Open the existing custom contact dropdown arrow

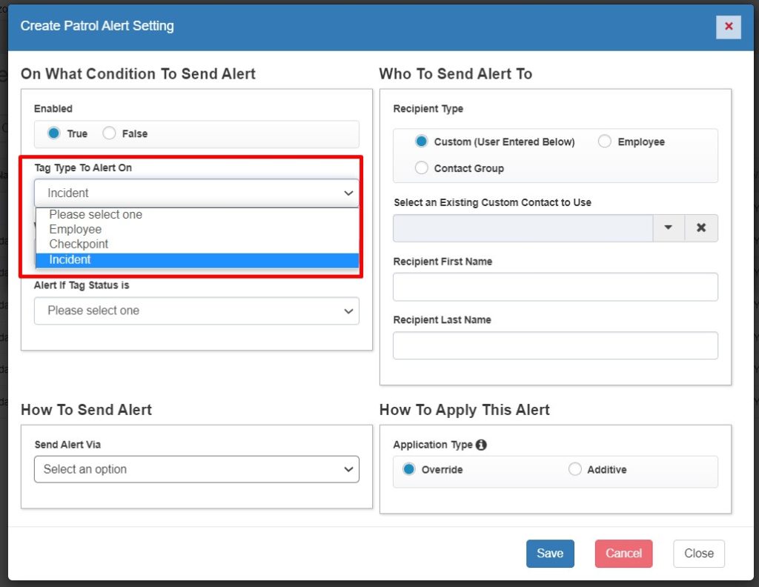point(669,228)
